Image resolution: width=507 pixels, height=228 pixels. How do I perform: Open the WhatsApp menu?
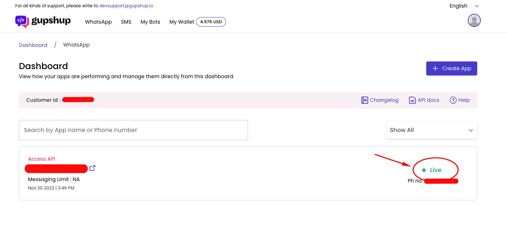[x=98, y=22]
